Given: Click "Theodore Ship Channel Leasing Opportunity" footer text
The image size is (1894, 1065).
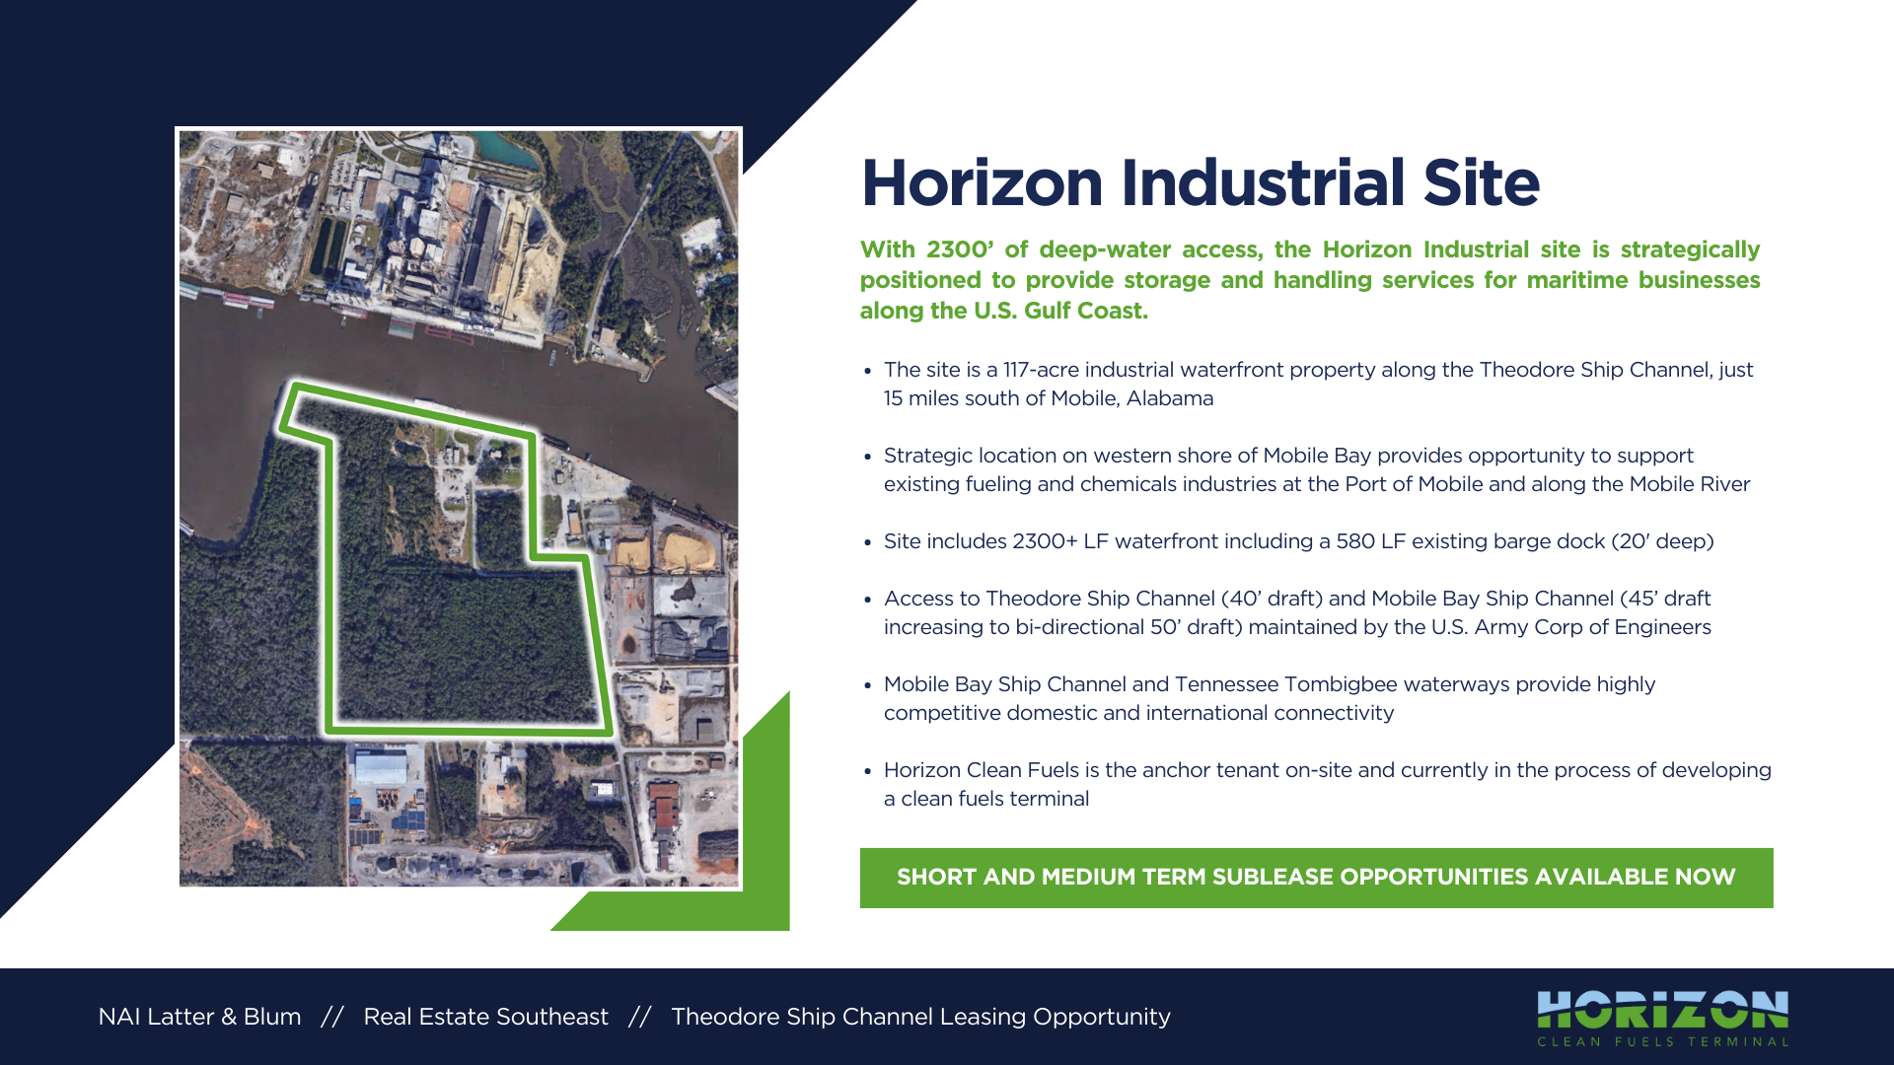Looking at the screenshot, I should click(920, 1017).
